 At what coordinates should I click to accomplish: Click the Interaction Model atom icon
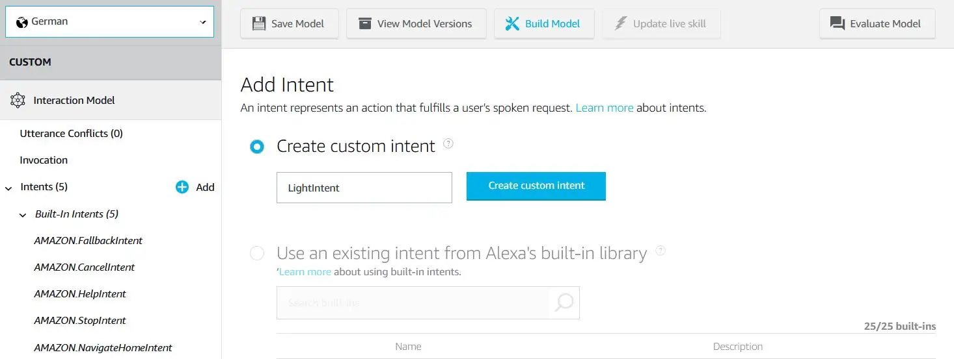[x=18, y=101]
